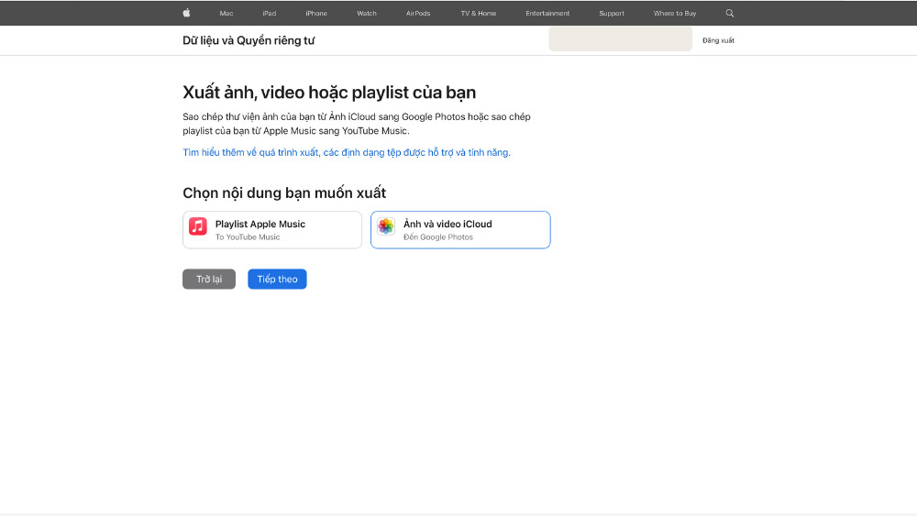Screen dimensions: 917x516
Task: Open the TV & Home menu item
Action: 479,13
